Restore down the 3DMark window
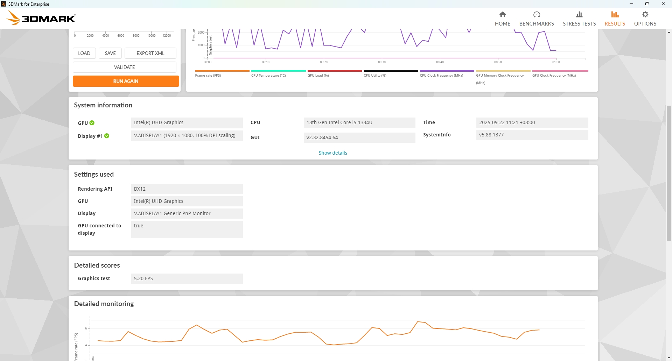The height and width of the screenshot is (361, 672). (x=647, y=4)
